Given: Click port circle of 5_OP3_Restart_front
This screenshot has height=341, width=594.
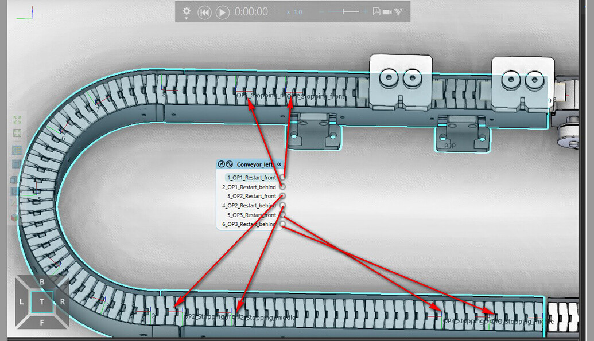Looking at the screenshot, I should tap(282, 214).
